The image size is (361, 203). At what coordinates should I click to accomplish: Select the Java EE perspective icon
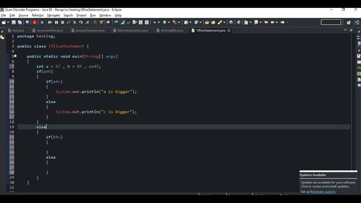357,23
